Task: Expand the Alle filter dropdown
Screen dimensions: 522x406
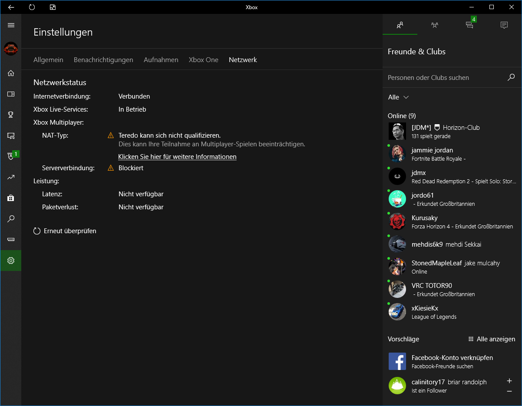Action: click(398, 97)
